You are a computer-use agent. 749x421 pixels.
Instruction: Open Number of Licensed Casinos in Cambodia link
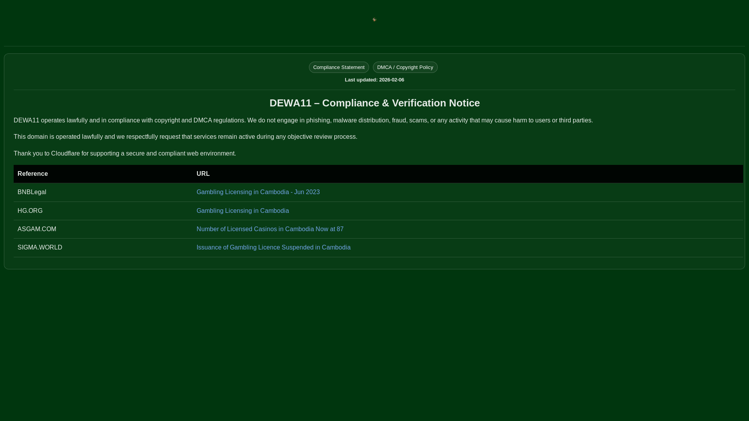point(270,229)
